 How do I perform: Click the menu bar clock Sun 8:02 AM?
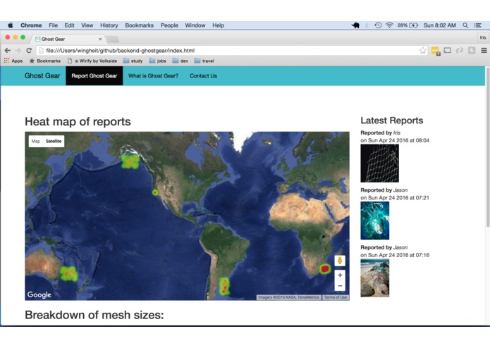(x=439, y=25)
